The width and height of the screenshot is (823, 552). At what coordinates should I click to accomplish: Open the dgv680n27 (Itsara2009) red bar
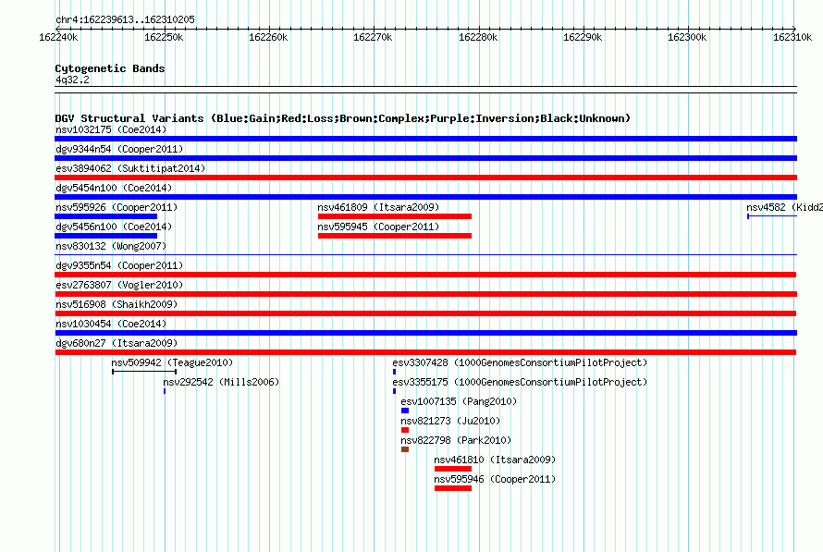coord(425,352)
